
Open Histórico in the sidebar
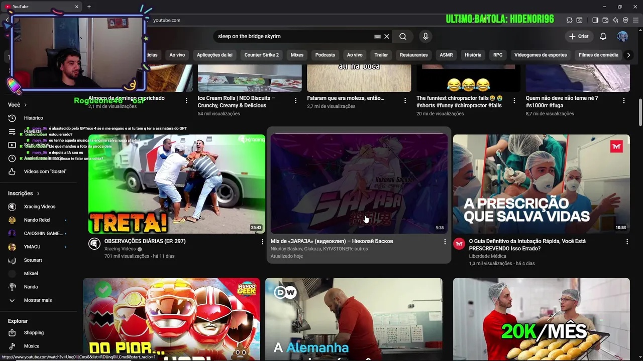[x=34, y=118]
